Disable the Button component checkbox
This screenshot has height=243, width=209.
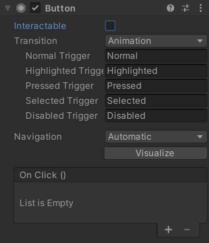(x=35, y=8)
